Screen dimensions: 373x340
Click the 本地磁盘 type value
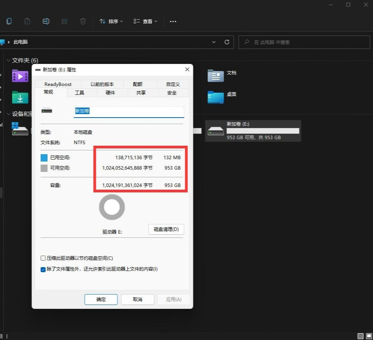83,132
